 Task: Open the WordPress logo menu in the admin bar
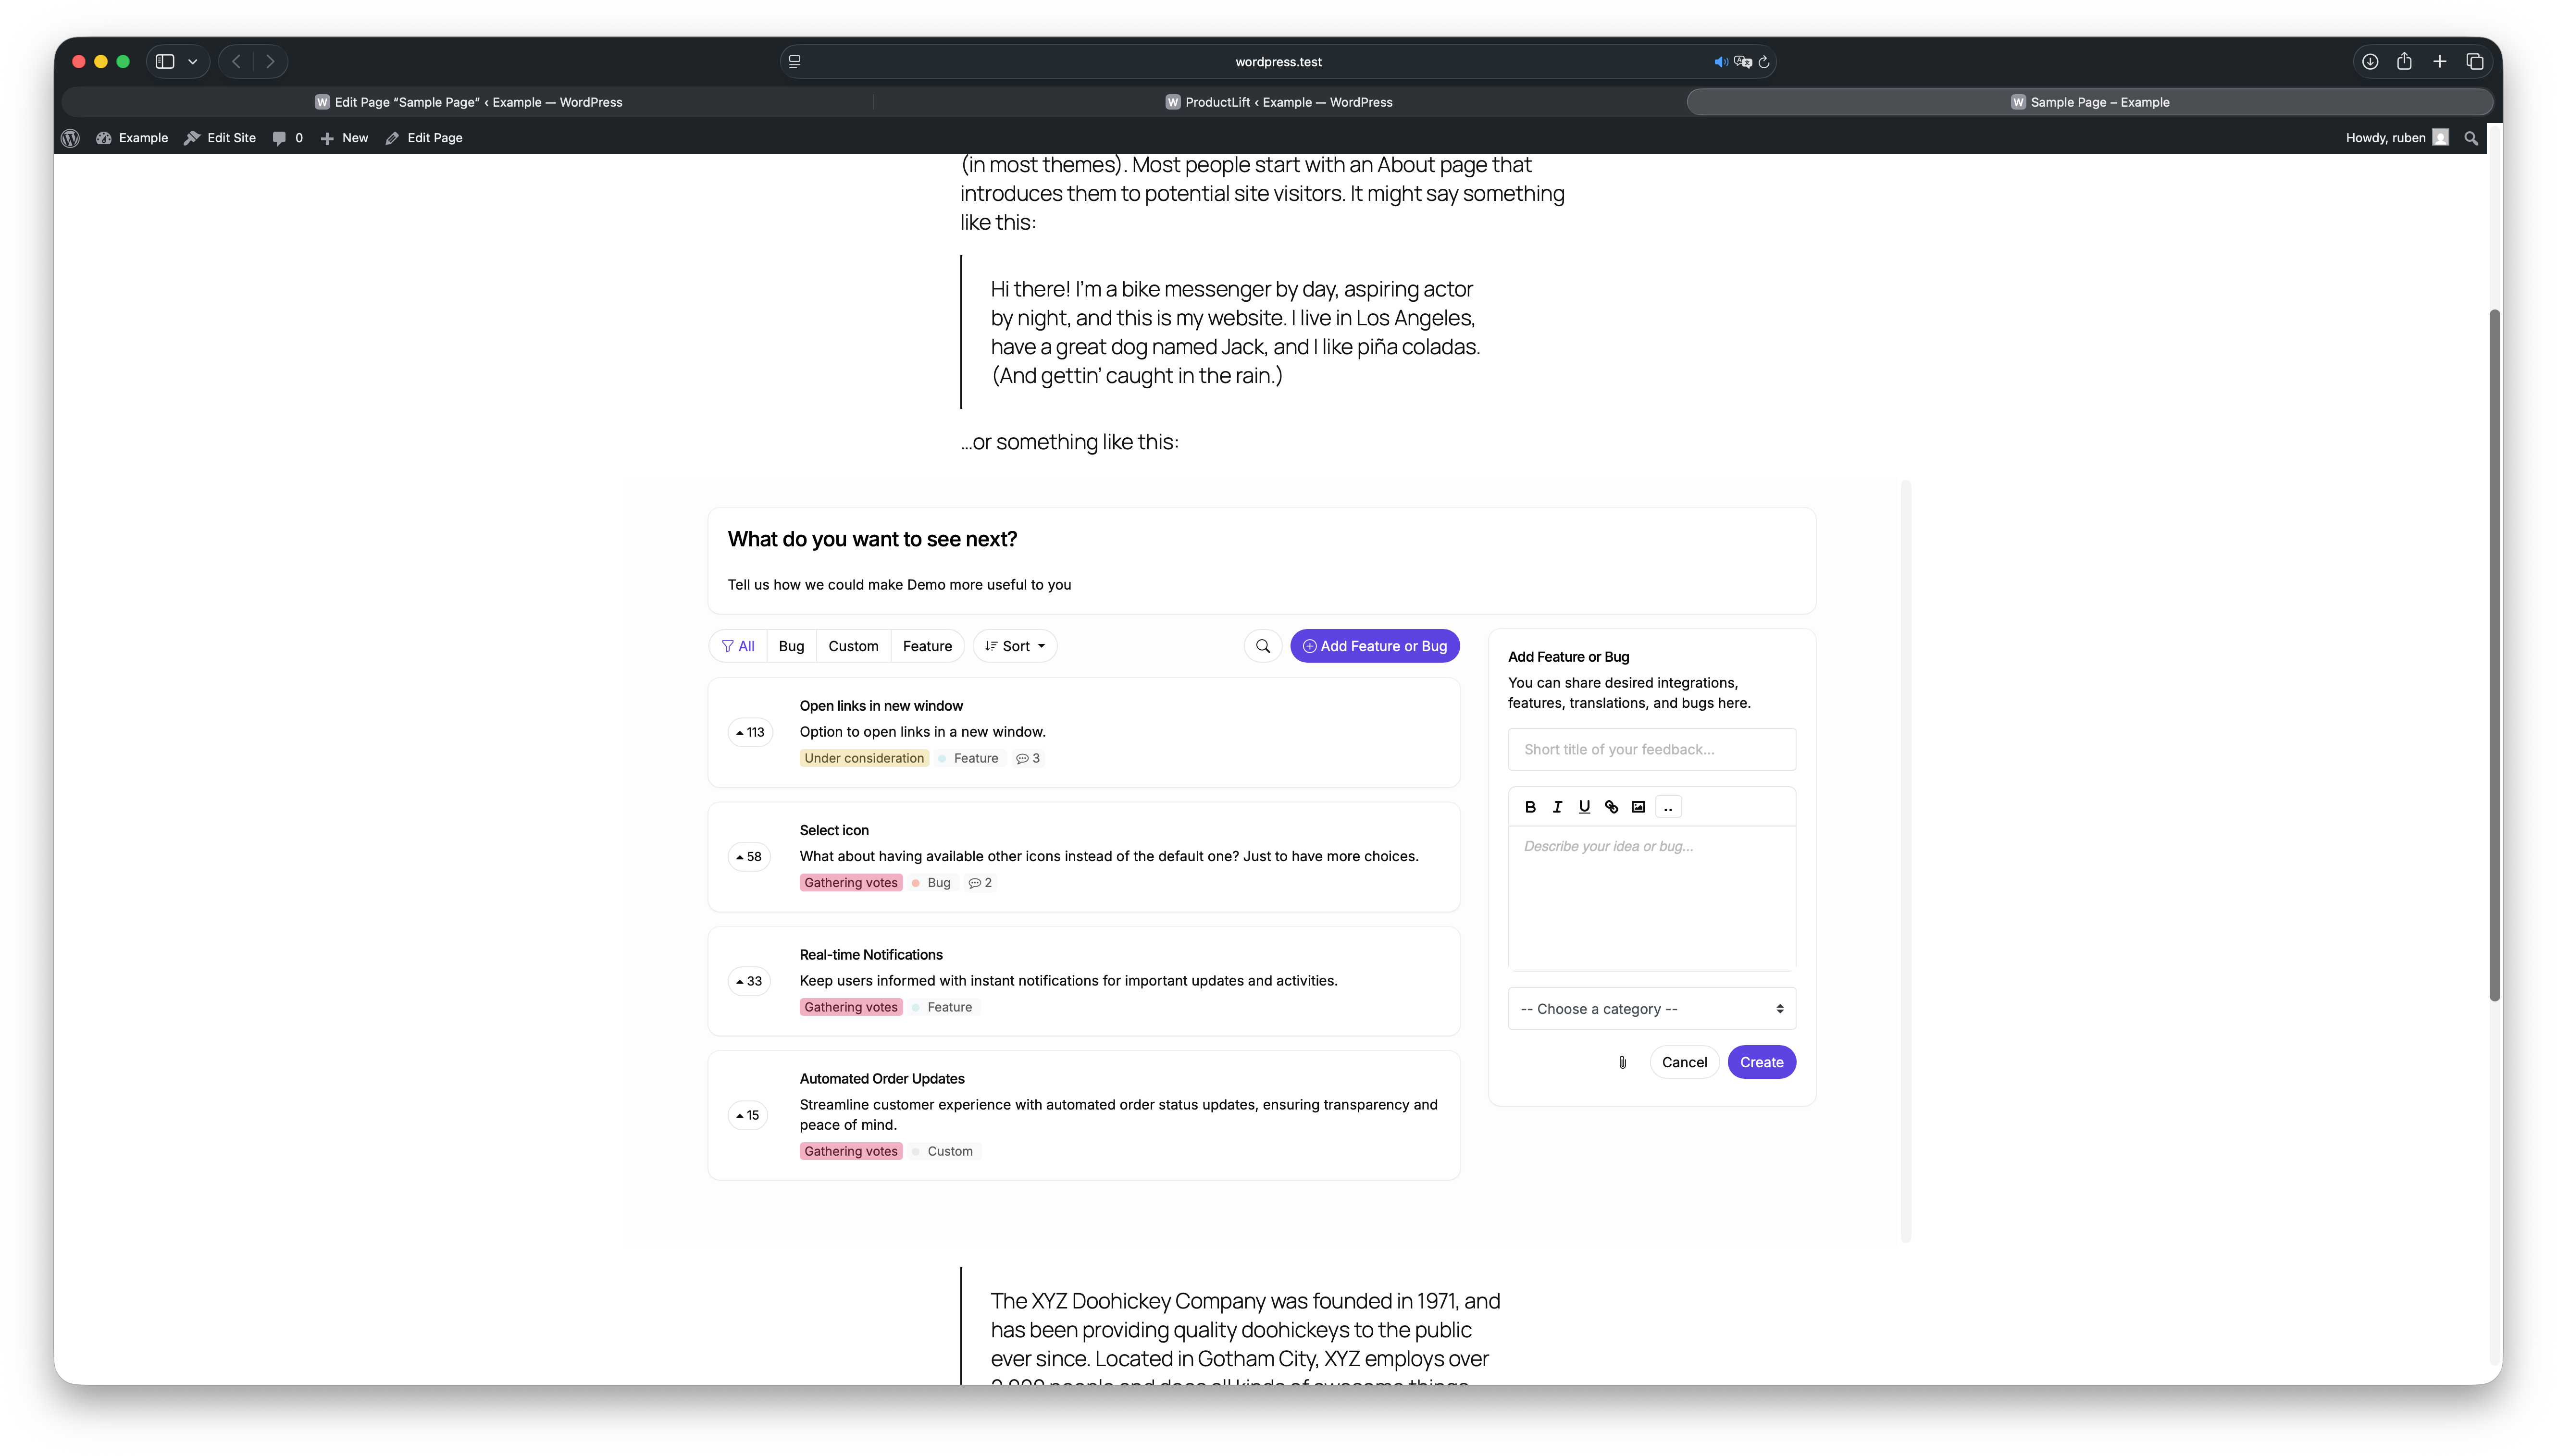point(70,138)
